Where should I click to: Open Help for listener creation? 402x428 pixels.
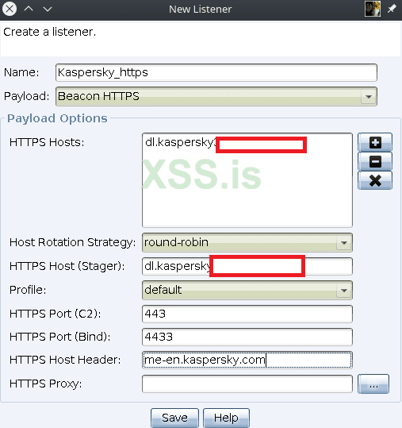point(226,418)
